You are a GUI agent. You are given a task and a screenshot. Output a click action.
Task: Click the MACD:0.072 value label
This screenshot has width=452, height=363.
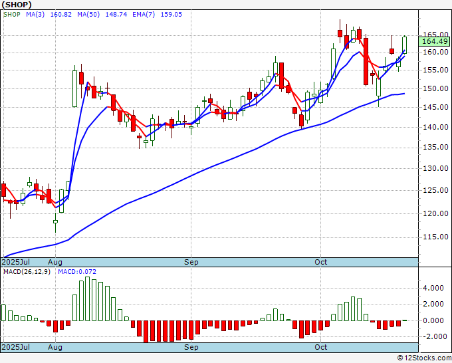[x=77, y=272]
